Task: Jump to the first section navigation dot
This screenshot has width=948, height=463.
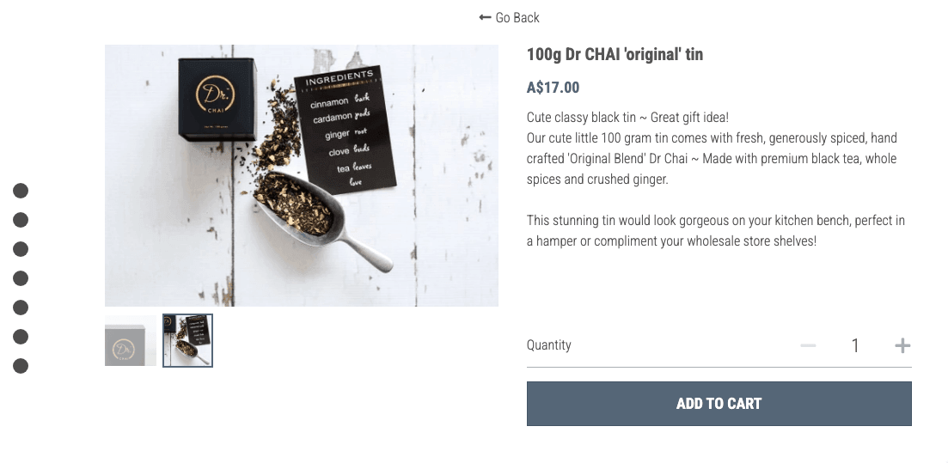Action: point(21,191)
